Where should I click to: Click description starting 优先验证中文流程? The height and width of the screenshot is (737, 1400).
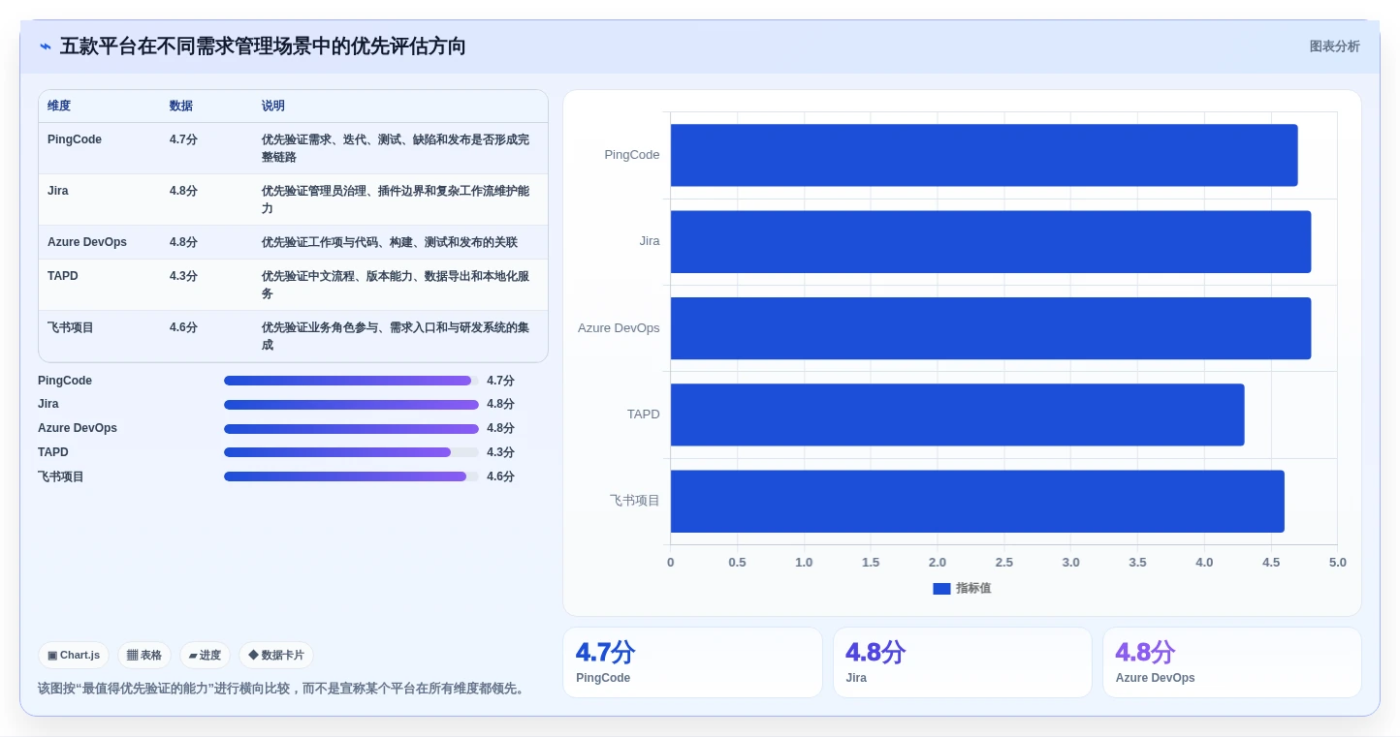396,285
